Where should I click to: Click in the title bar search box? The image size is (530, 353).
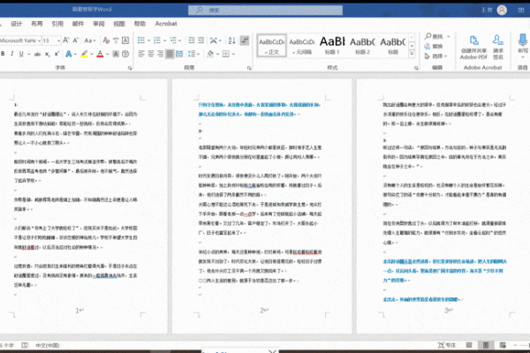pyautogui.click(x=265, y=10)
